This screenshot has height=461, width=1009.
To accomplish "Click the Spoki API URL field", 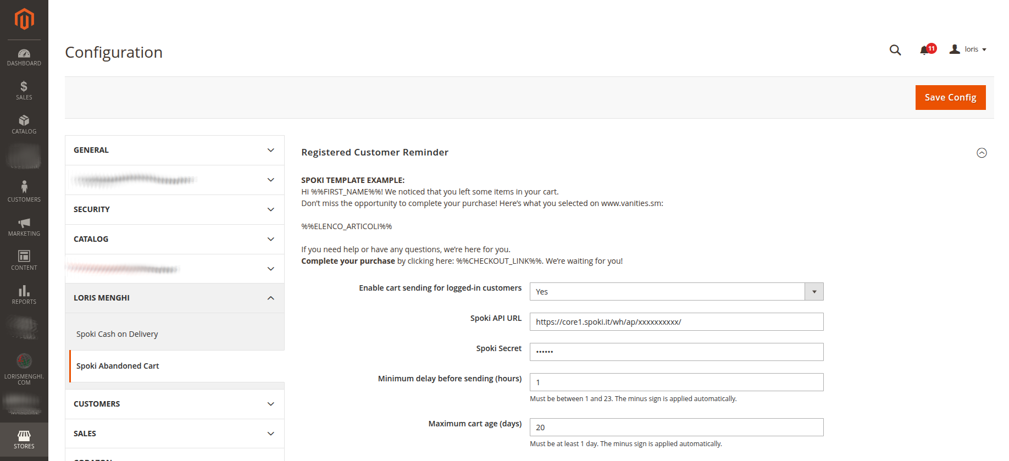I will (676, 322).
